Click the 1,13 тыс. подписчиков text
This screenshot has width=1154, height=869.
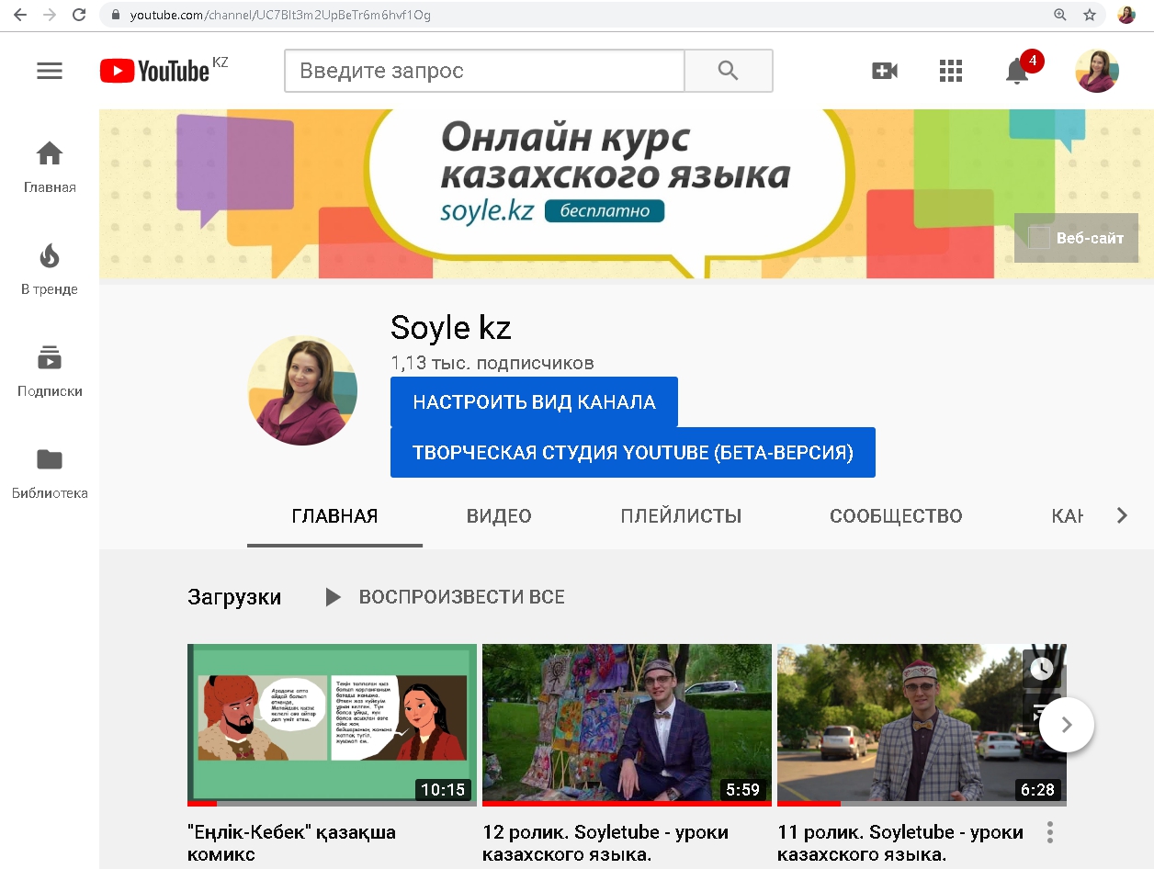coord(492,363)
